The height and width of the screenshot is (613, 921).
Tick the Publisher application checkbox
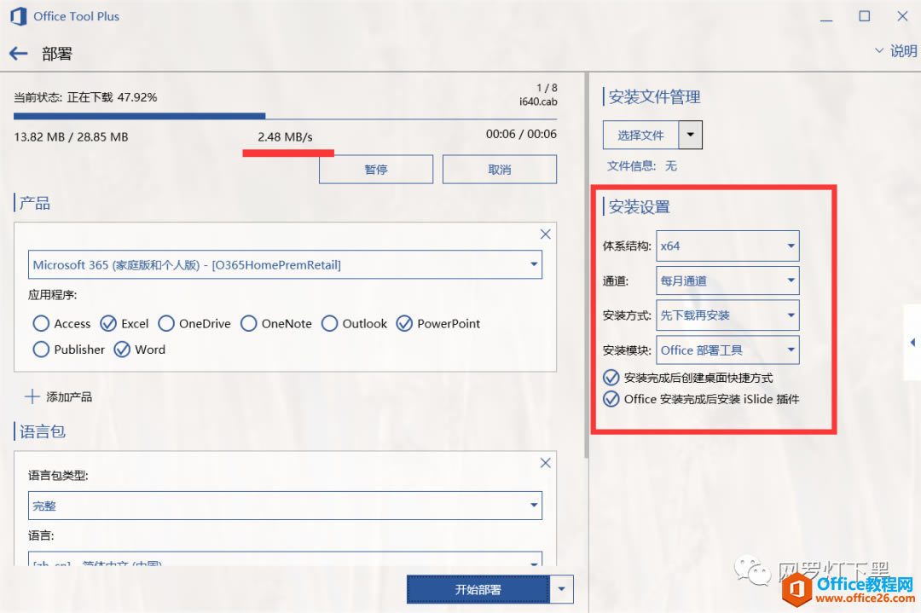pyautogui.click(x=41, y=350)
